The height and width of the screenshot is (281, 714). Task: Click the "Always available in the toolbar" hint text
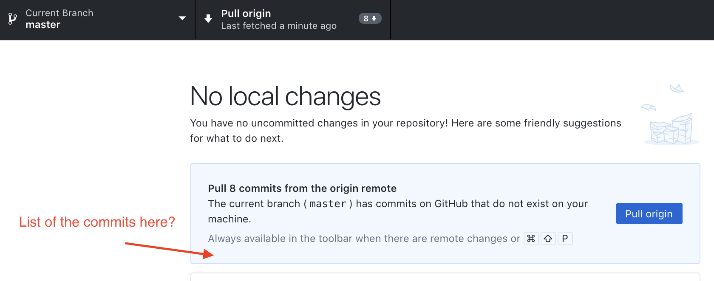[364, 239]
